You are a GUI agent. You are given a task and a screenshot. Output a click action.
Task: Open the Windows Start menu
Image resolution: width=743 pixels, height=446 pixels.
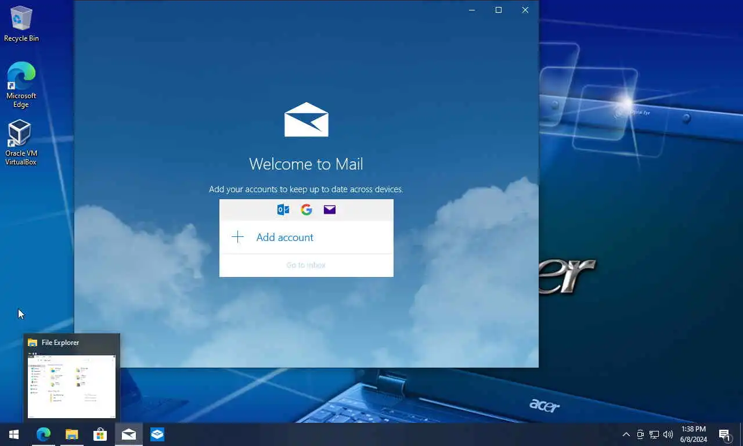tap(14, 434)
